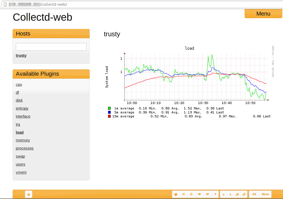Click the Hosts panel header
Viewport: 283px width, 199px height.
pos(51,34)
